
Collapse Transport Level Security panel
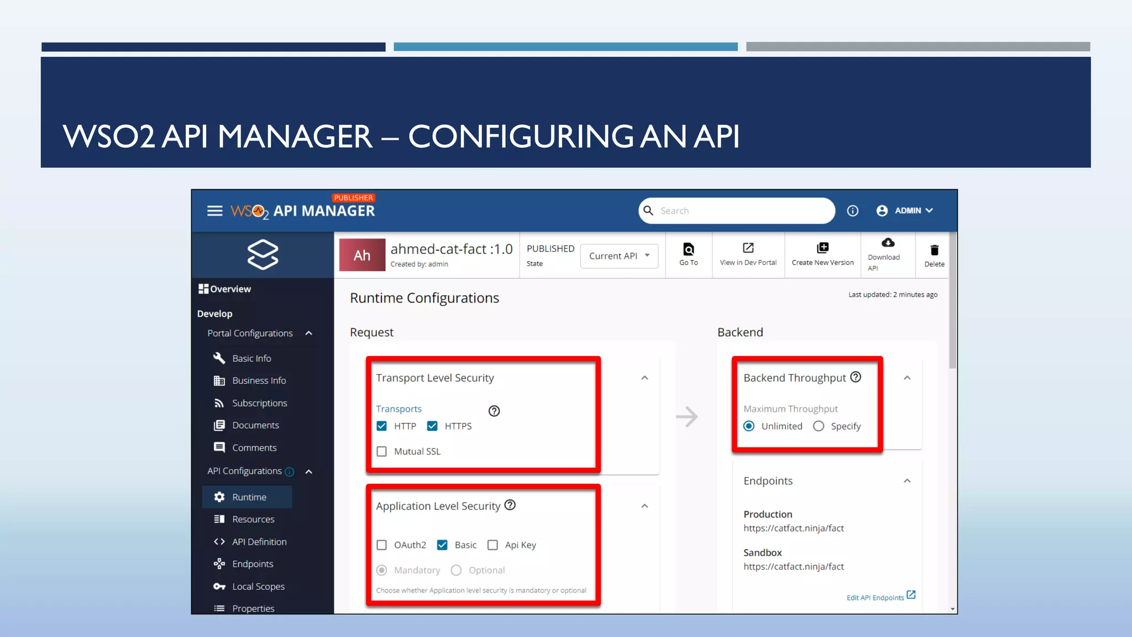click(x=644, y=378)
